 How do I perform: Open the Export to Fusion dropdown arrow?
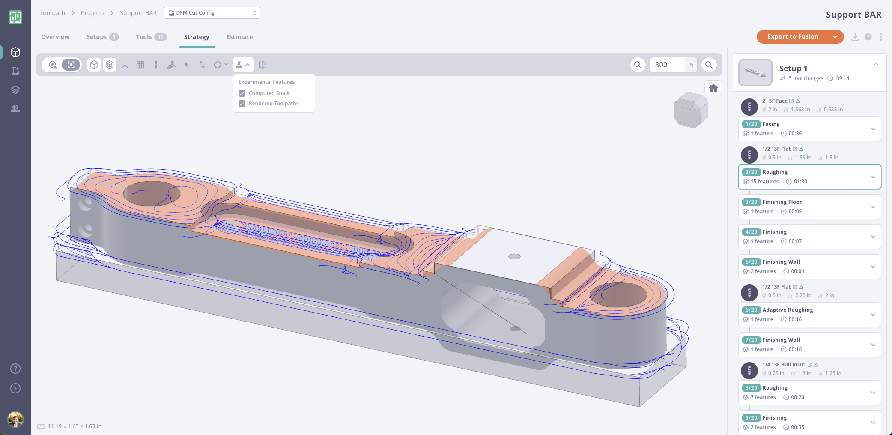pyautogui.click(x=835, y=37)
